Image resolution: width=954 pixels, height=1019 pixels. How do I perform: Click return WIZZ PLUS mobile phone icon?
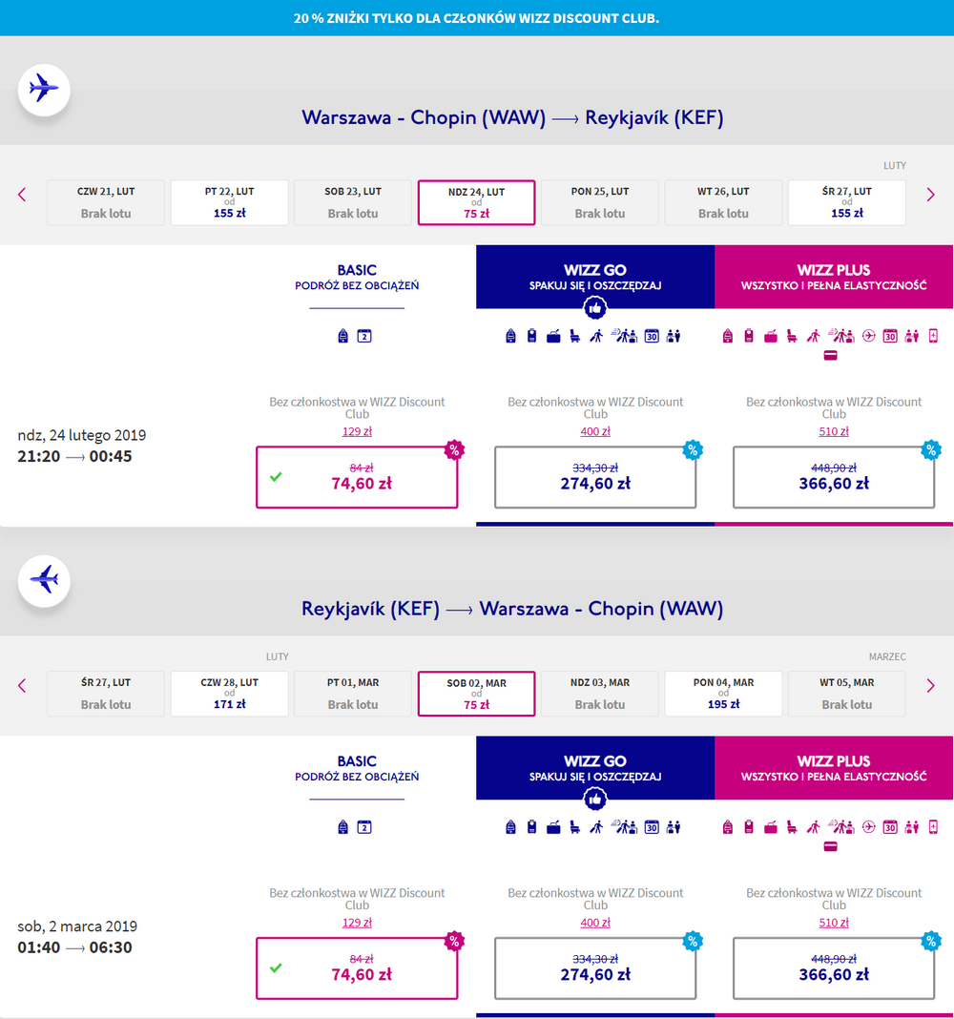click(x=933, y=827)
